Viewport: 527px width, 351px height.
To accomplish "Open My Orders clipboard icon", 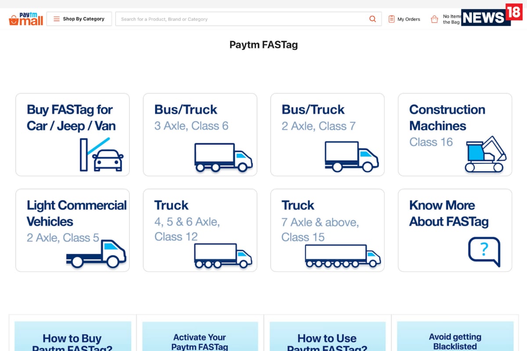I will pyautogui.click(x=391, y=19).
